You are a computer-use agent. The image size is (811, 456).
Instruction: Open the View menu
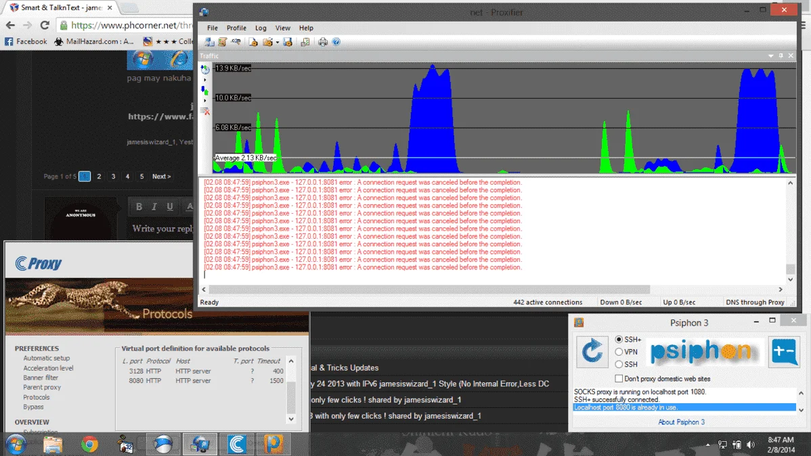(282, 28)
